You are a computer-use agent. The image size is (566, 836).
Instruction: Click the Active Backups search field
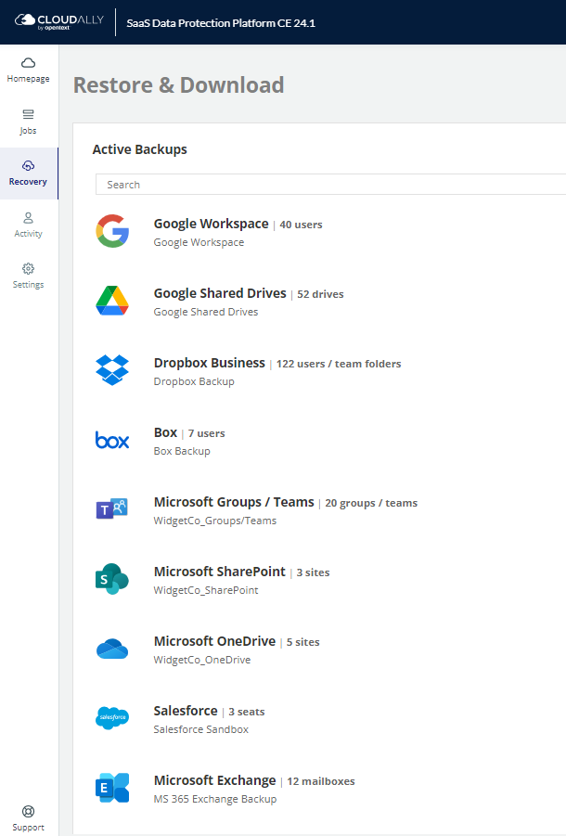(x=330, y=185)
